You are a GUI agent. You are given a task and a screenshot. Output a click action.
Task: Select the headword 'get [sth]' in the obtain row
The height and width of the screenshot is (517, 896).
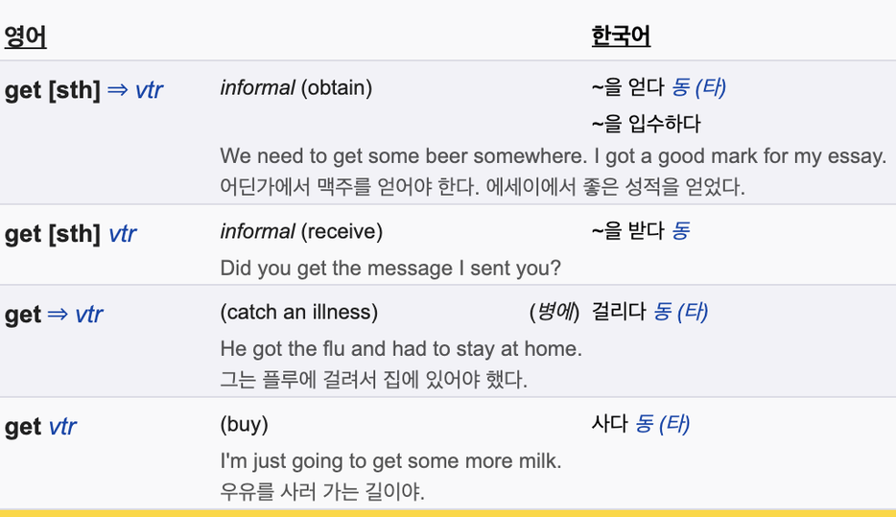point(53,90)
